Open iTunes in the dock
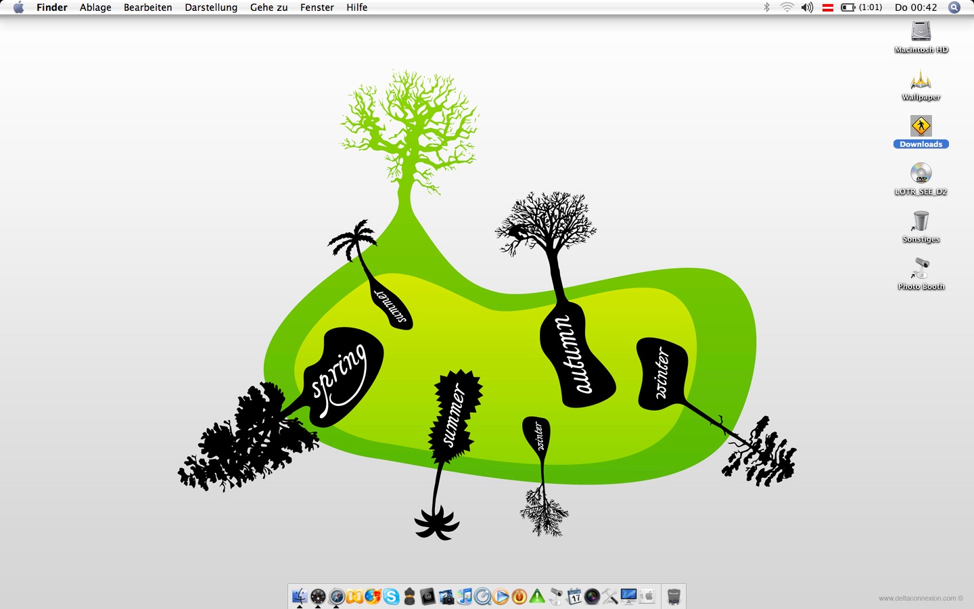The width and height of the screenshot is (974, 609). tap(464, 596)
